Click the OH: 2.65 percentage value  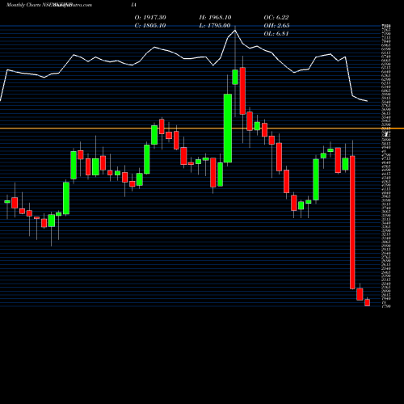click(276, 26)
